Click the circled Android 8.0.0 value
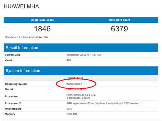Viewport: 162px width, 121px height. 74,84
